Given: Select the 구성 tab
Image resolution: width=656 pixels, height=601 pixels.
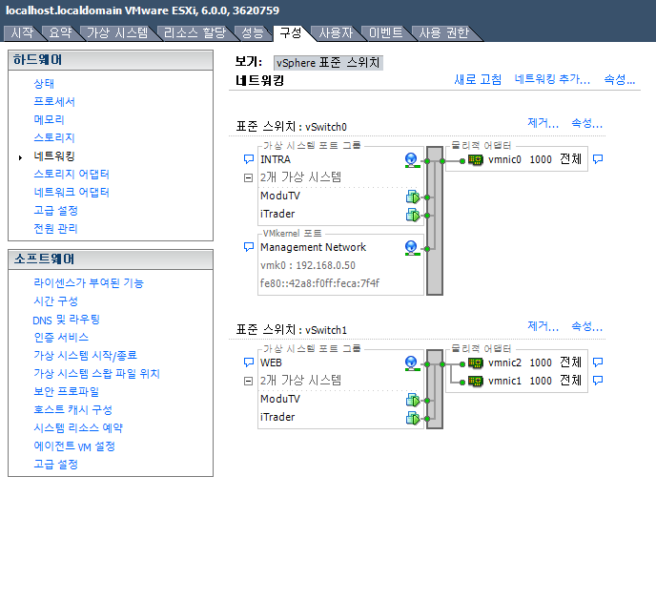Looking at the screenshot, I should pos(291,33).
